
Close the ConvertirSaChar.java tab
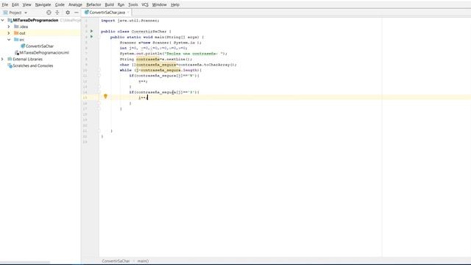[x=128, y=13]
